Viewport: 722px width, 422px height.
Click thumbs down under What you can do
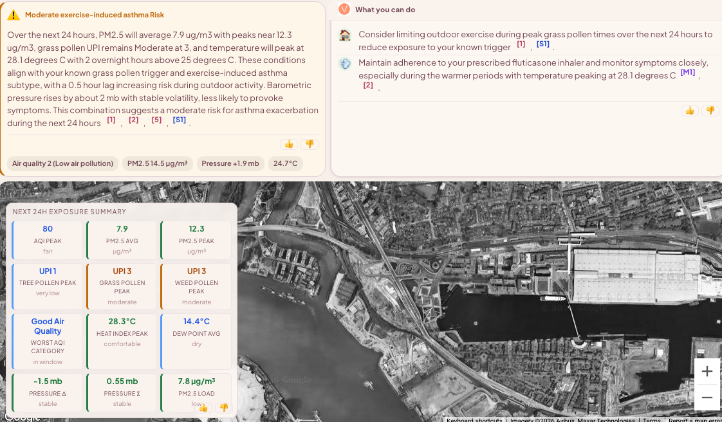click(x=710, y=111)
